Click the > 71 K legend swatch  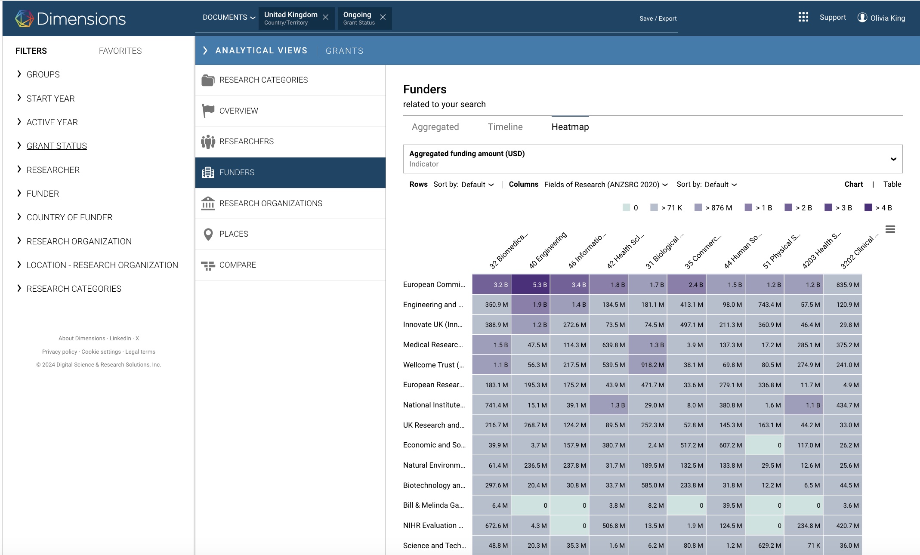(x=654, y=207)
